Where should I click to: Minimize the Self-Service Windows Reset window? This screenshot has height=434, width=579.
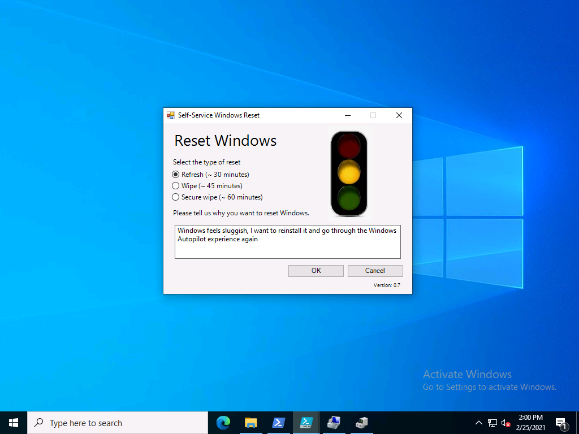click(348, 115)
